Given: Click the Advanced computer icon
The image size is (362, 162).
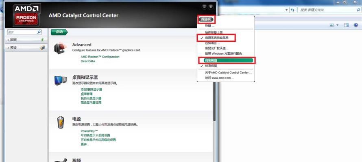Looking at the screenshot, I should (x=61, y=48).
